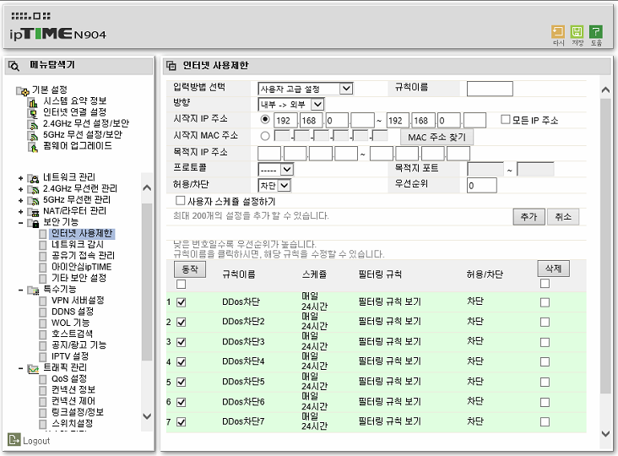This screenshot has height=456, width=618.
Task: Expand the 네트워크 관리 tree node
Action: 21,178
